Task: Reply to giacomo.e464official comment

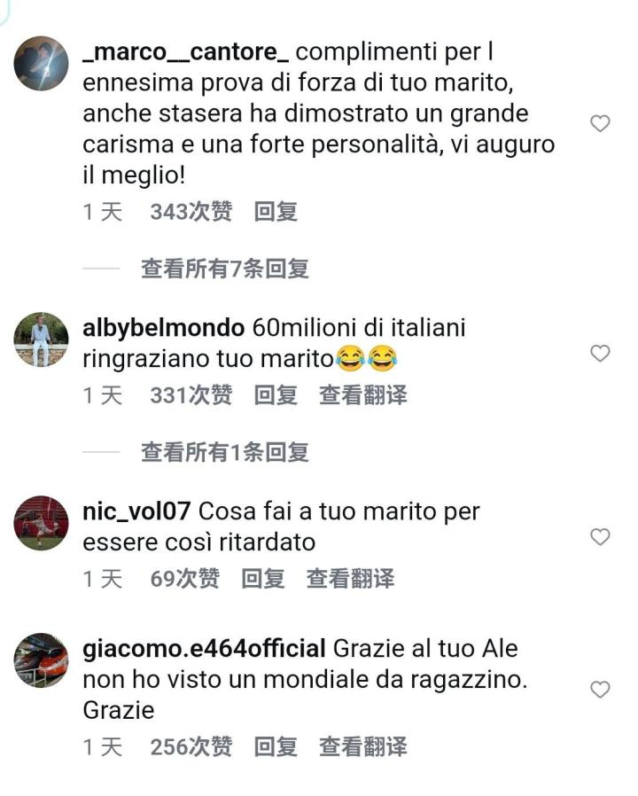Action: point(276,746)
